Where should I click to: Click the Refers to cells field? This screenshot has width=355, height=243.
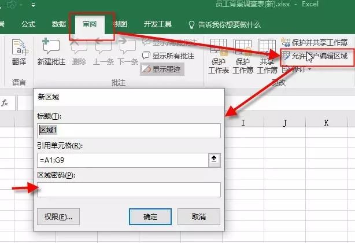coord(123,160)
